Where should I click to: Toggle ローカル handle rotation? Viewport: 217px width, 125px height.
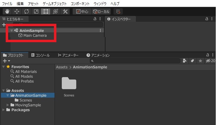[x=101, y=11]
